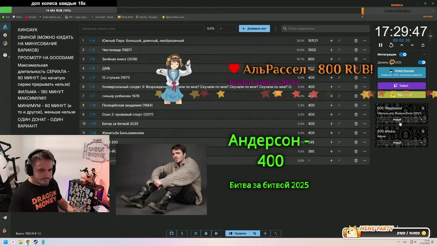Toggle the Донаты integration switch
437x246 pixels.
coord(422,63)
